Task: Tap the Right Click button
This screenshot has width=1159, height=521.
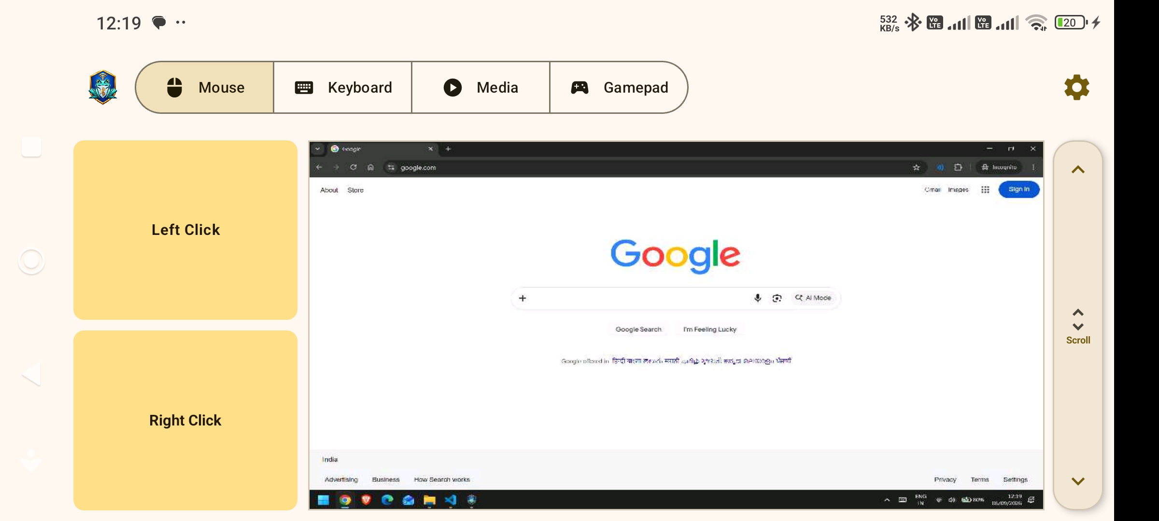Action: (x=185, y=420)
